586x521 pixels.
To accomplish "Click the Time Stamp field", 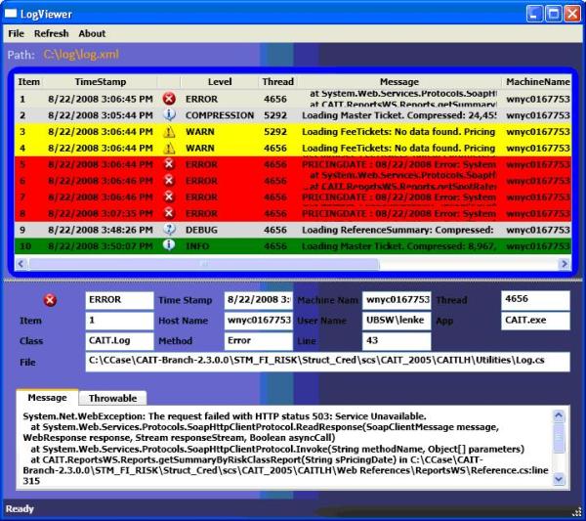I will [258, 300].
